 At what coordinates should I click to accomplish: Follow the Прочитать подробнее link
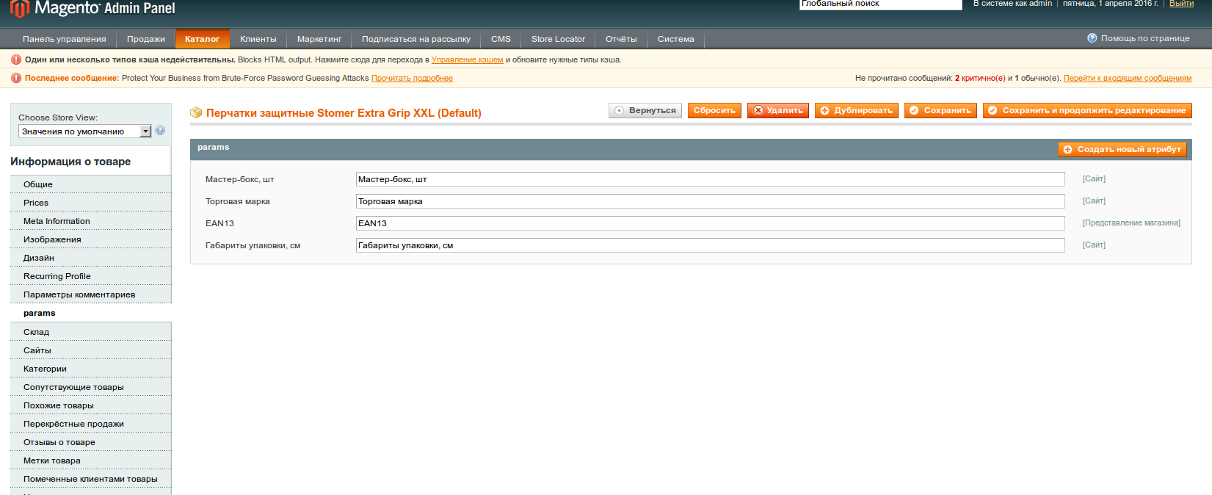(x=412, y=78)
